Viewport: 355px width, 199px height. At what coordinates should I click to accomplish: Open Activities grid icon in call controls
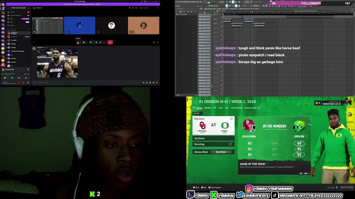(x=96, y=42)
